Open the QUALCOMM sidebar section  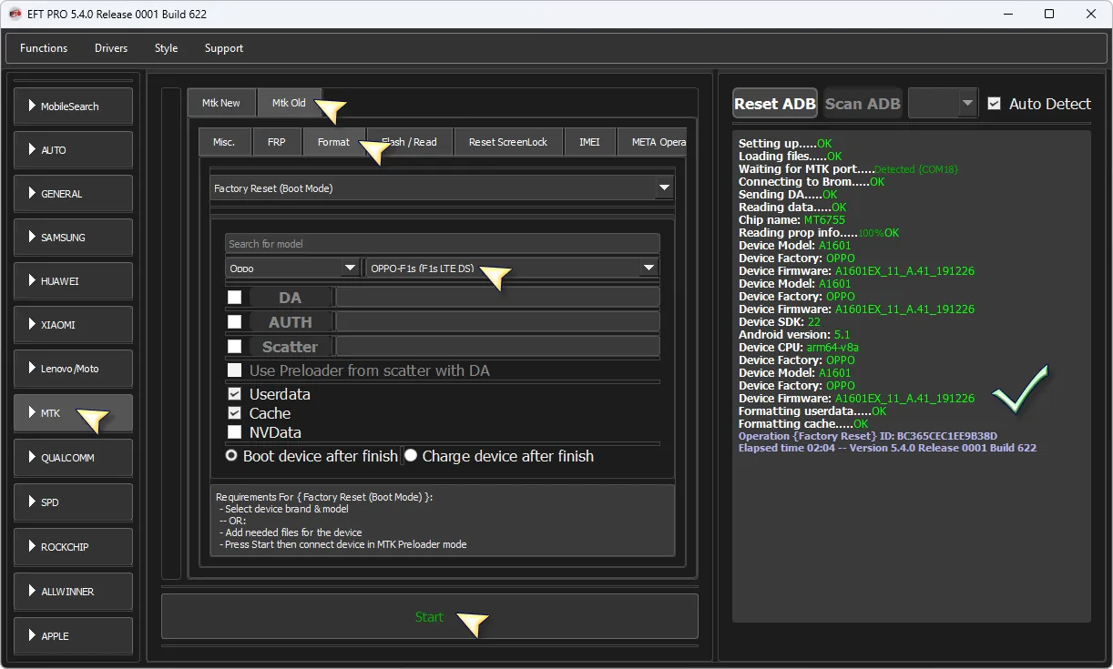[x=73, y=458]
